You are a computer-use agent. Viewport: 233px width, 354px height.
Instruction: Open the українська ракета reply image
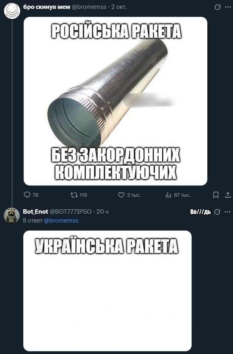pyautogui.click(x=107, y=291)
